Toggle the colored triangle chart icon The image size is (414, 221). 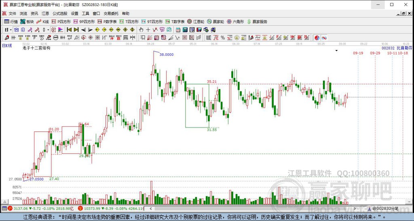click(61, 30)
